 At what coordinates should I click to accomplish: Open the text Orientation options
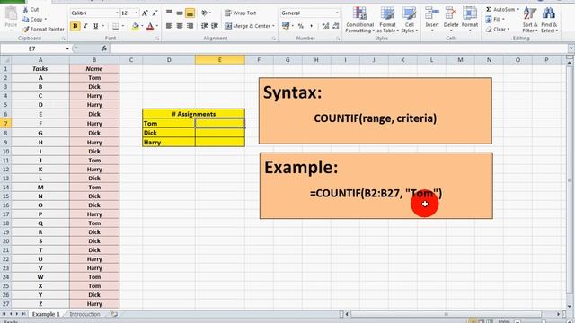click(x=206, y=13)
